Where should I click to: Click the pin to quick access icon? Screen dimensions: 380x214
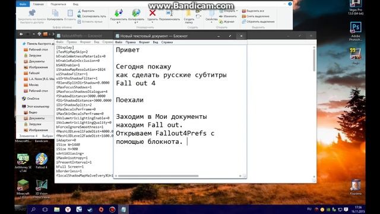pyautogui.click(x=32, y=13)
